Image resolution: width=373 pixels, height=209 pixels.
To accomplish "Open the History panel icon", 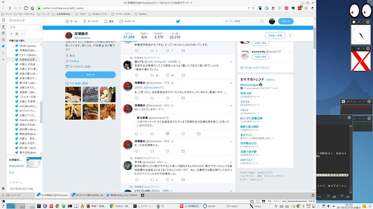I will coord(3,40).
